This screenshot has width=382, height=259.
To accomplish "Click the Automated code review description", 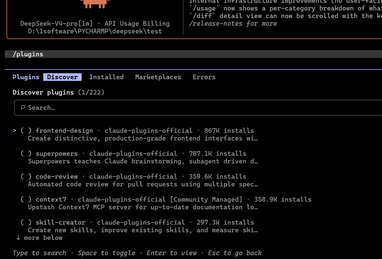I will tap(143, 184).
